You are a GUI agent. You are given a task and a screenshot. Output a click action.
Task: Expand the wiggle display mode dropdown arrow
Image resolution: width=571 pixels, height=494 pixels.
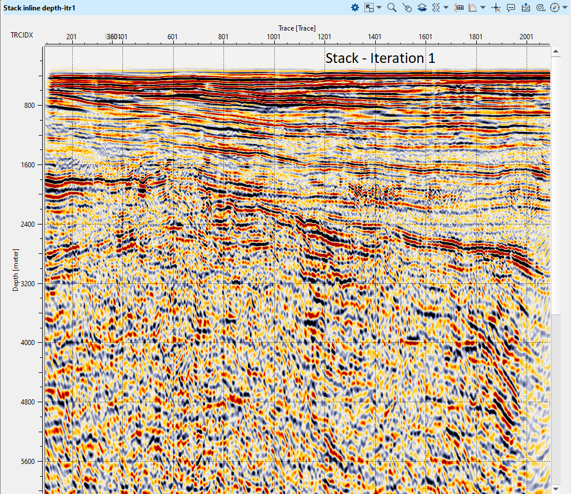(x=446, y=8)
